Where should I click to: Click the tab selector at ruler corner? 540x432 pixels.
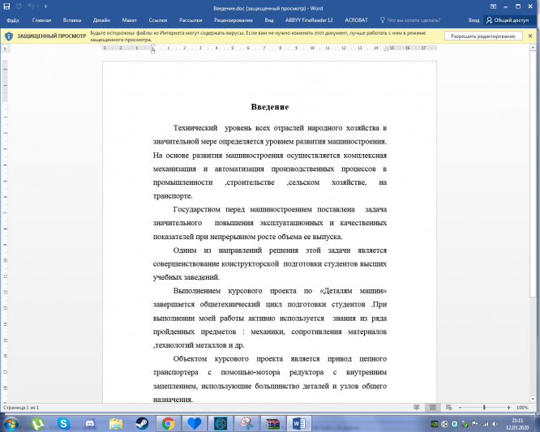pyautogui.click(x=5, y=49)
